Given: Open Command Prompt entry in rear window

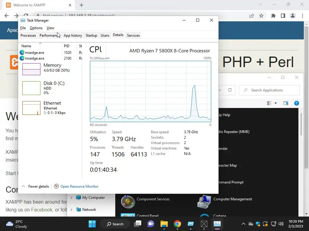Looking at the screenshot, I should click(231, 182).
